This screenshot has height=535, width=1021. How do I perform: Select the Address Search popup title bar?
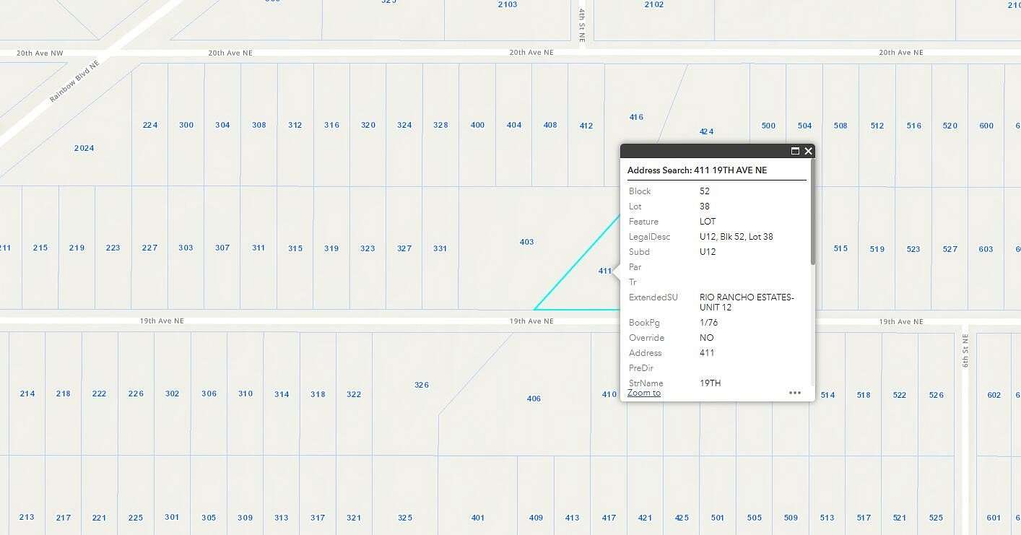click(x=698, y=170)
